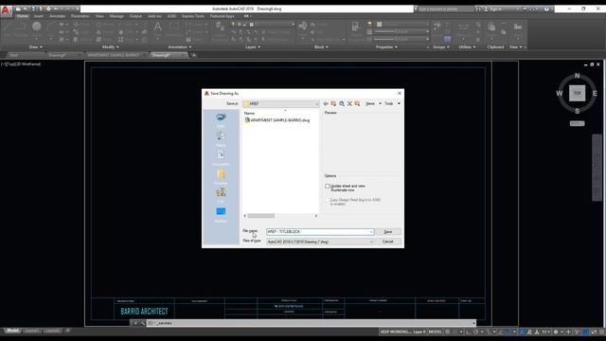Screen dimensions: 606x341
Task: Click the Group icon in Groups panel
Action: [437, 26]
